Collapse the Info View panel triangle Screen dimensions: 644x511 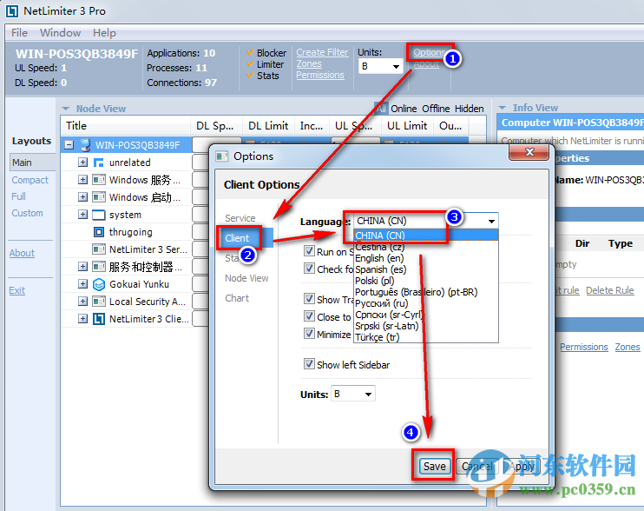point(502,108)
